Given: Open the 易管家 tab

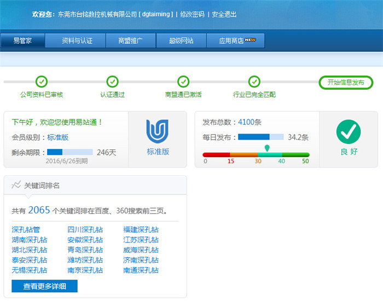Looking at the screenshot, I should [22, 40].
